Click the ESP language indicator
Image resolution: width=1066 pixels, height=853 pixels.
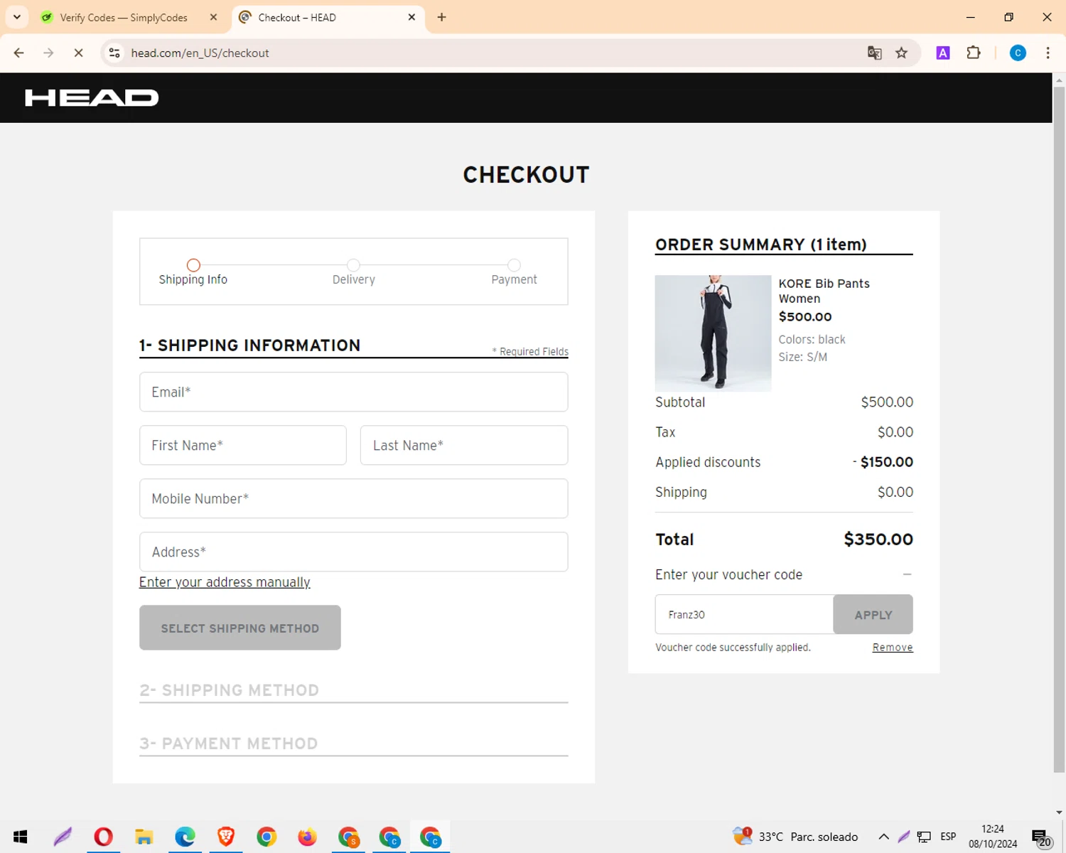(948, 837)
